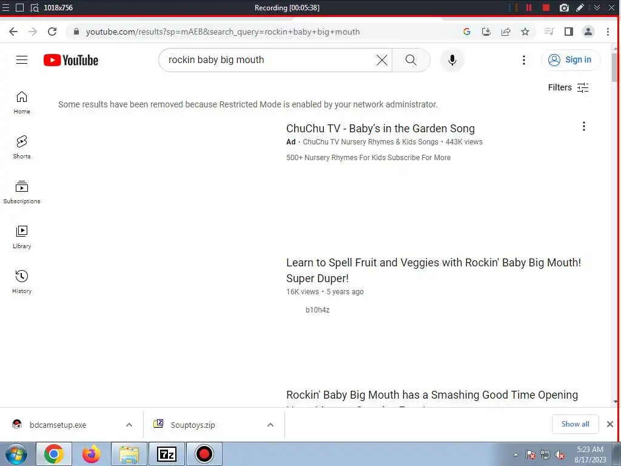Bookmark this page with the star
621x466 pixels.
[525, 32]
